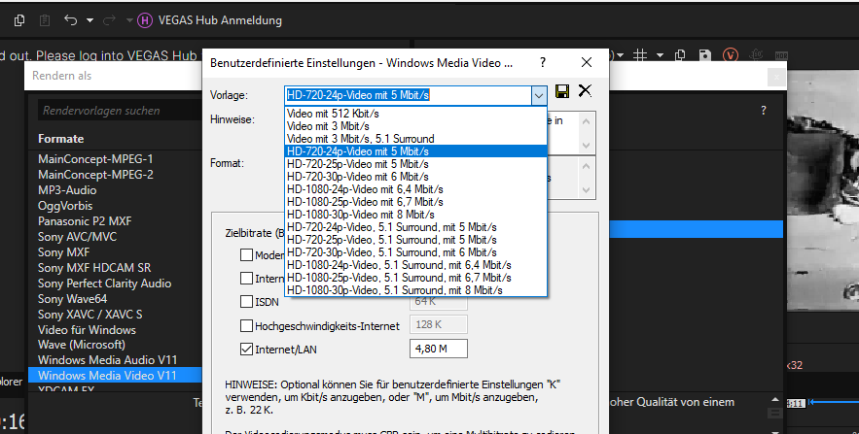Delete the template with the X icon beside Vorlage
This screenshot has height=434, width=859.
[x=585, y=90]
